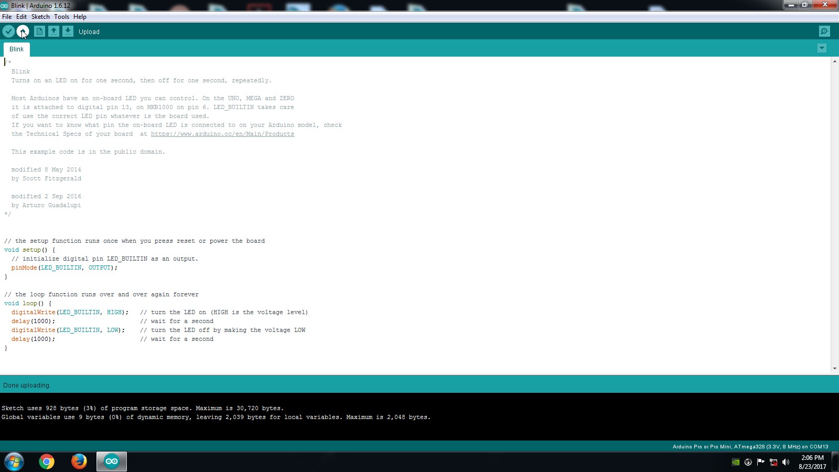Click the board info 'Arduino Pro or Pro Mini' status

pos(750,447)
